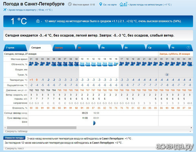Click the Сегодня, пятница, 27 января heading
Viewport: 196px width, 152px height.
tap(20, 54)
